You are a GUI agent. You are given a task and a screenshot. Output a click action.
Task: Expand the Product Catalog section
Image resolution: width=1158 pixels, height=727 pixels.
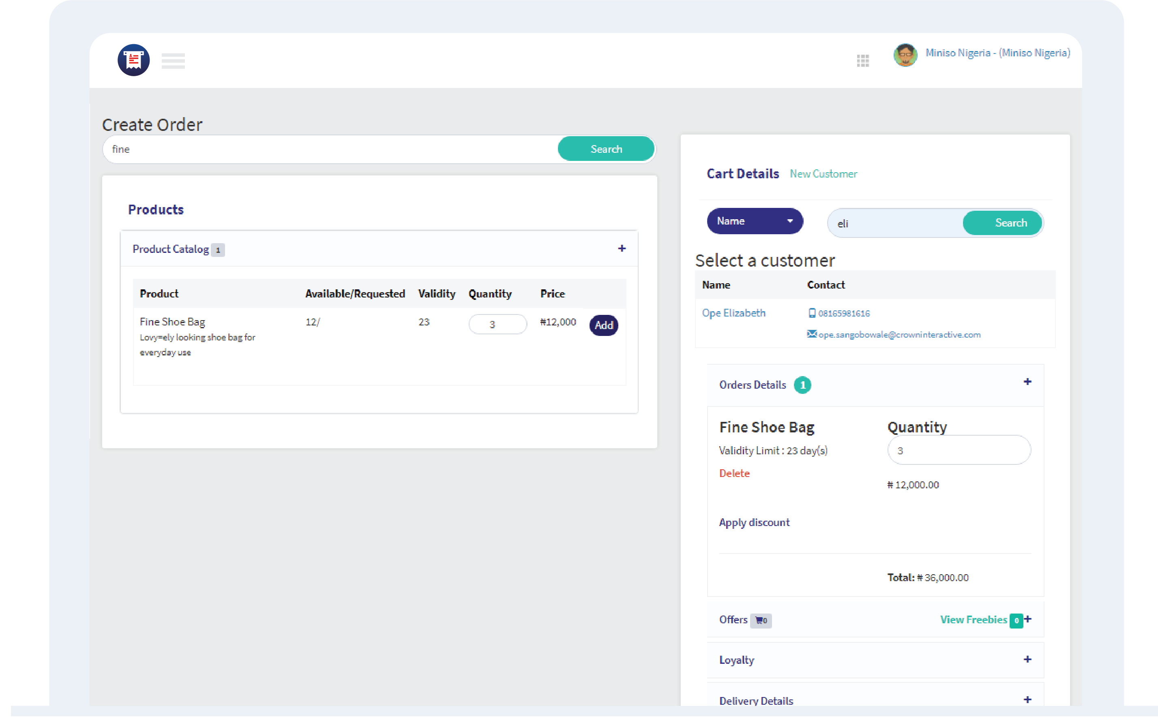(x=622, y=248)
